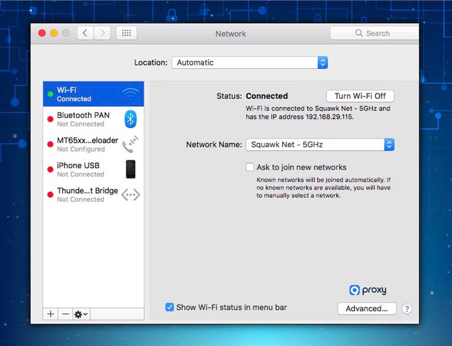Screen dimensions: 452x346
Task: Click the Bluetooth PAN icon
Action: coord(131,119)
